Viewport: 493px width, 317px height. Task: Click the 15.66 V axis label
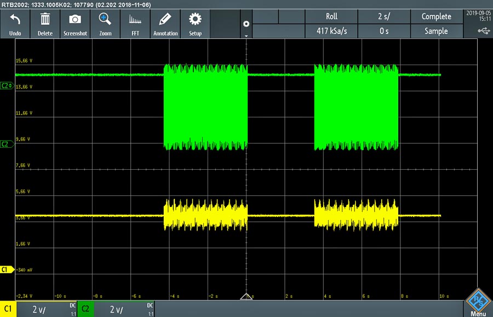pos(24,61)
